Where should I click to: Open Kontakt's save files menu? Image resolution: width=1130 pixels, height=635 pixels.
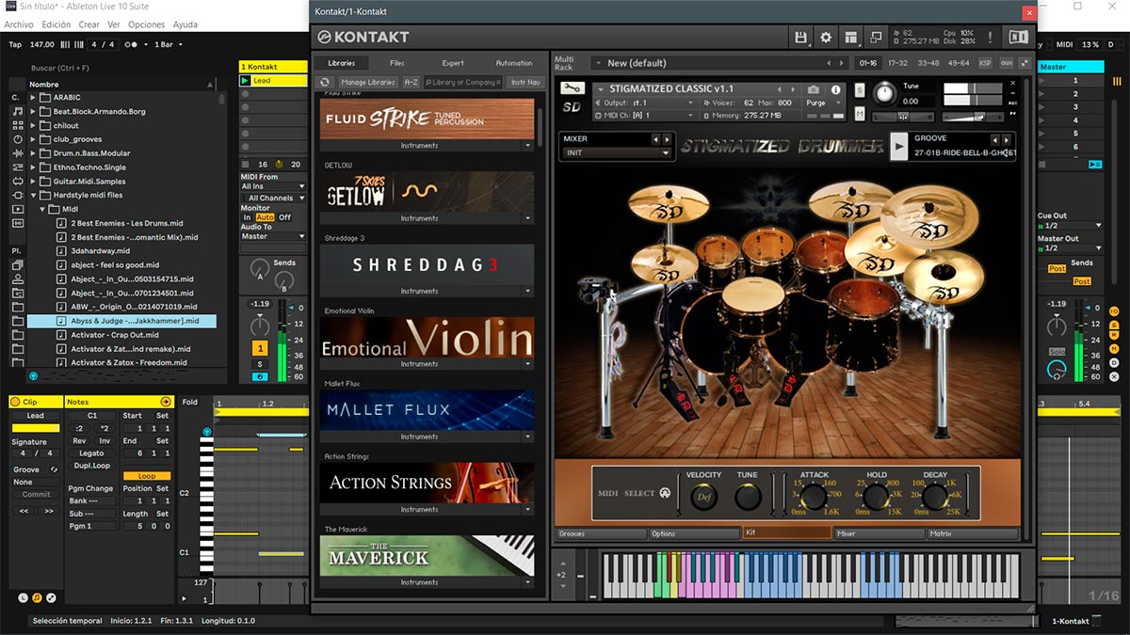(801, 38)
